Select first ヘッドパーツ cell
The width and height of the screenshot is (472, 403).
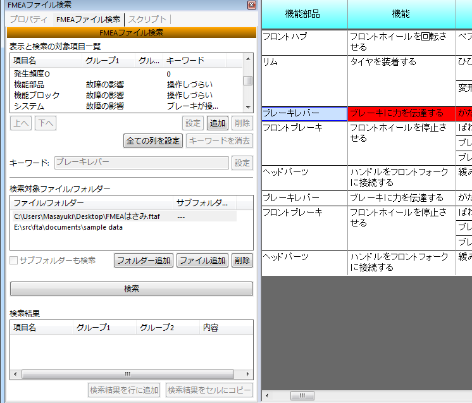pos(304,178)
